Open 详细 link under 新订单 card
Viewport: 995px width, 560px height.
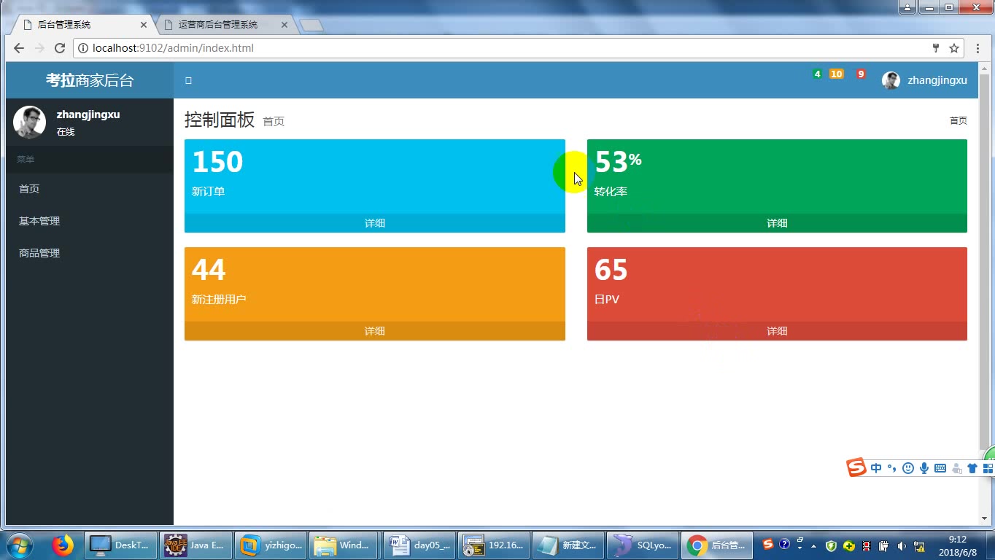[x=375, y=223]
